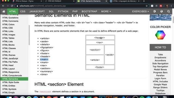
Task: Reload the page with refresh icon
Action: coord(12,6)
